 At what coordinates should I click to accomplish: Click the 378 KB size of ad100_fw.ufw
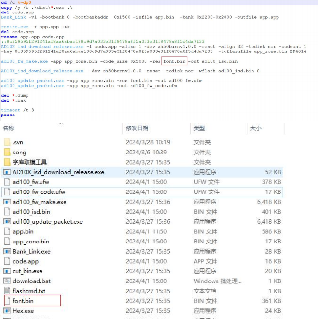272,182
